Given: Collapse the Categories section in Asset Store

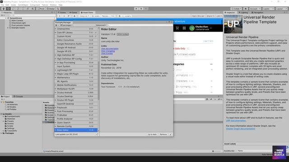Looking at the screenshot, I should (x=211, y=64).
